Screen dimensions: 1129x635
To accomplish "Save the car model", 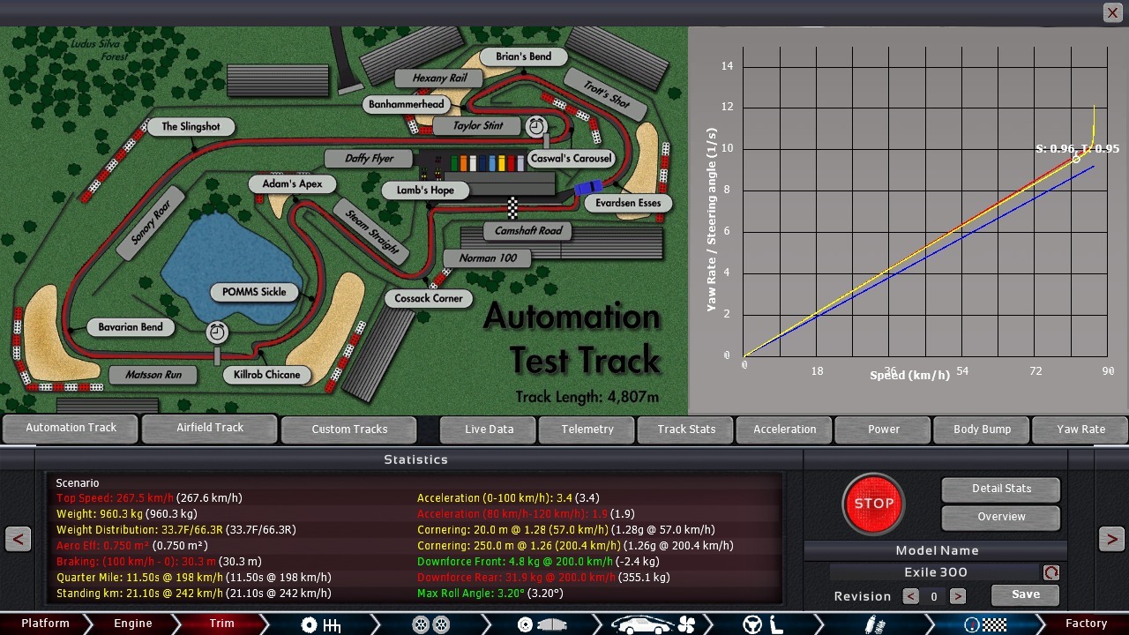I will [1025, 594].
